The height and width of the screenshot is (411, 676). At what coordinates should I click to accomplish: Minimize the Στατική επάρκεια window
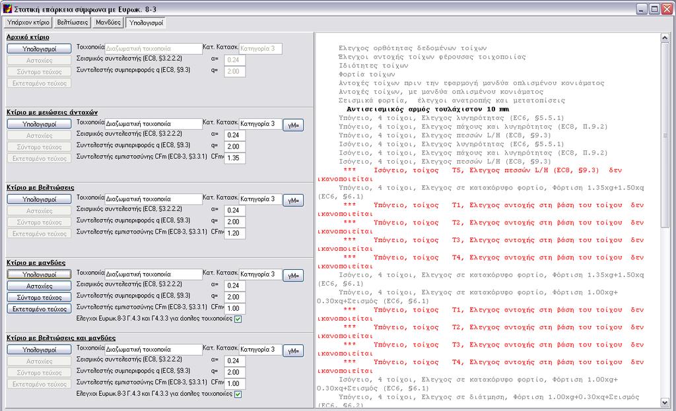[x=642, y=9]
